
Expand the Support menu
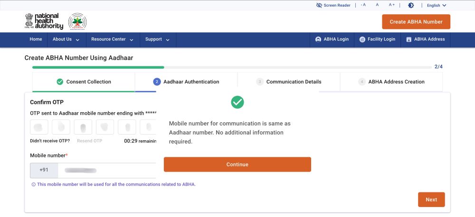pos(158,39)
